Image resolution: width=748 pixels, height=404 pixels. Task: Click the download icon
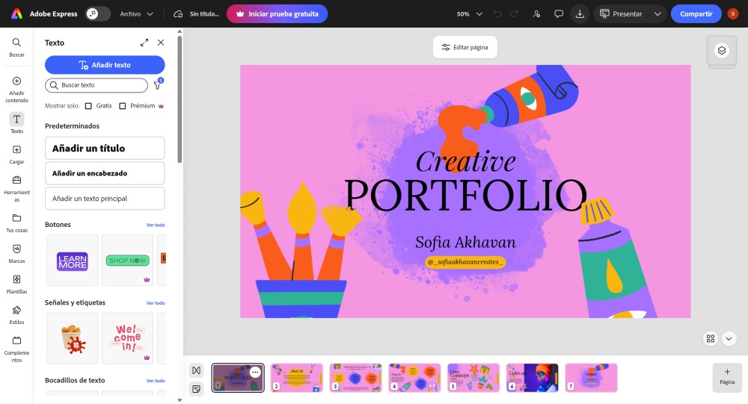click(580, 14)
